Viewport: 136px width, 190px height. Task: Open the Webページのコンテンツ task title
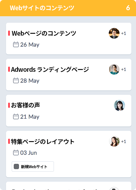[44, 33]
